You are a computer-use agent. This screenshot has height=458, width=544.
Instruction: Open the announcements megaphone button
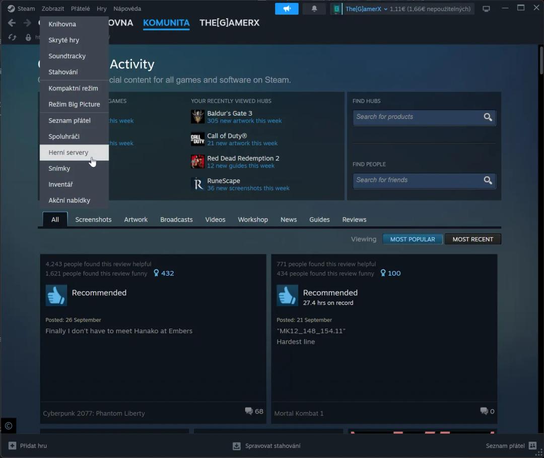click(287, 9)
